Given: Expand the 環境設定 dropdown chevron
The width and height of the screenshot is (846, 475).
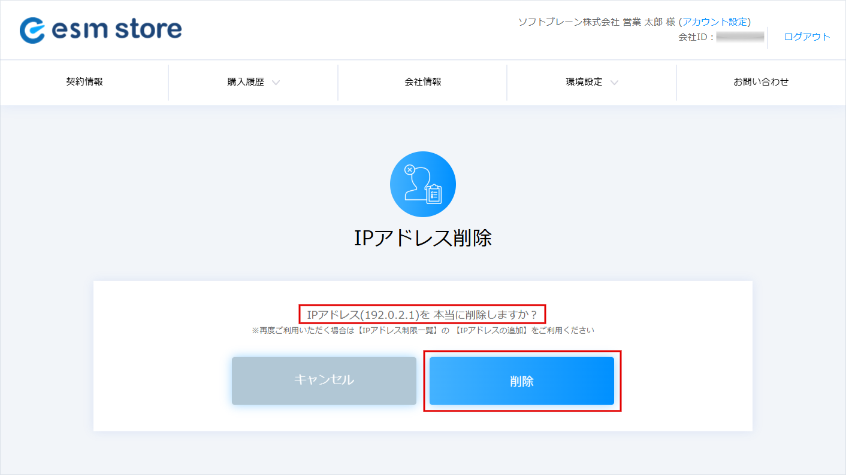Looking at the screenshot, I should 614,83.
